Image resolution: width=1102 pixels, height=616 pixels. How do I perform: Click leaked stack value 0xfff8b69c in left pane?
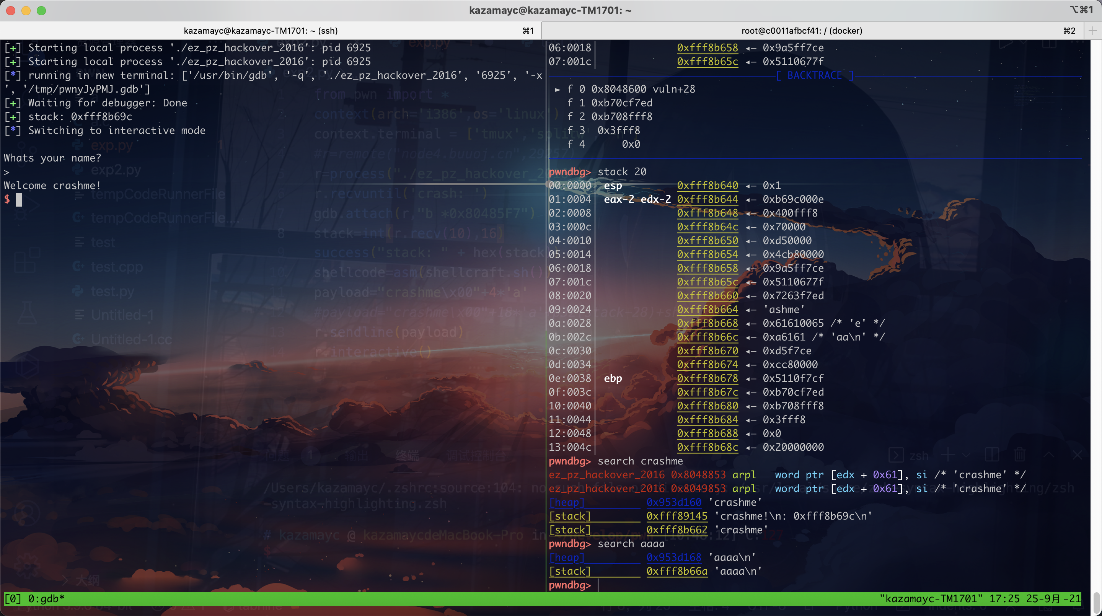click(x=101, y=116)
